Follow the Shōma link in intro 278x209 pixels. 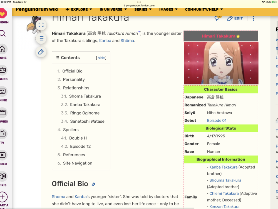pos(127,40)
